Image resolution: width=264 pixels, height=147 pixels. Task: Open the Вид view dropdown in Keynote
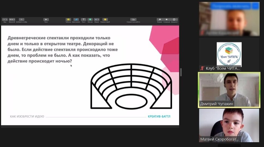coord(5,20)
